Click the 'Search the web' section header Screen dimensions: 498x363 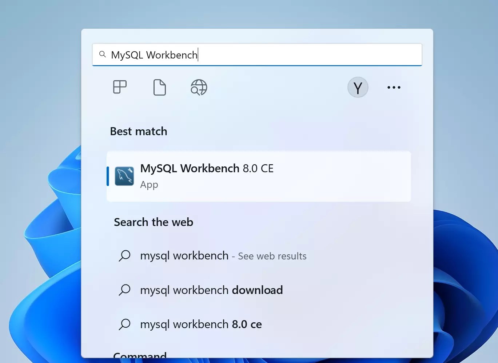153,222
